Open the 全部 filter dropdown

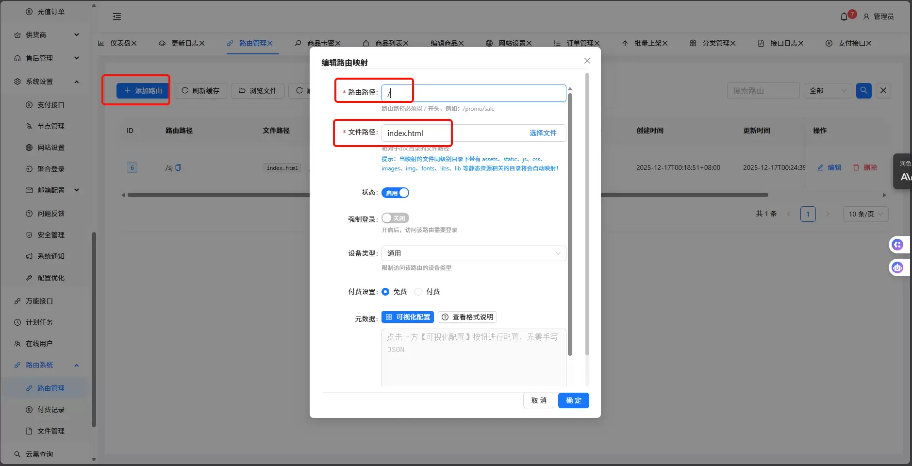point(827,90)
